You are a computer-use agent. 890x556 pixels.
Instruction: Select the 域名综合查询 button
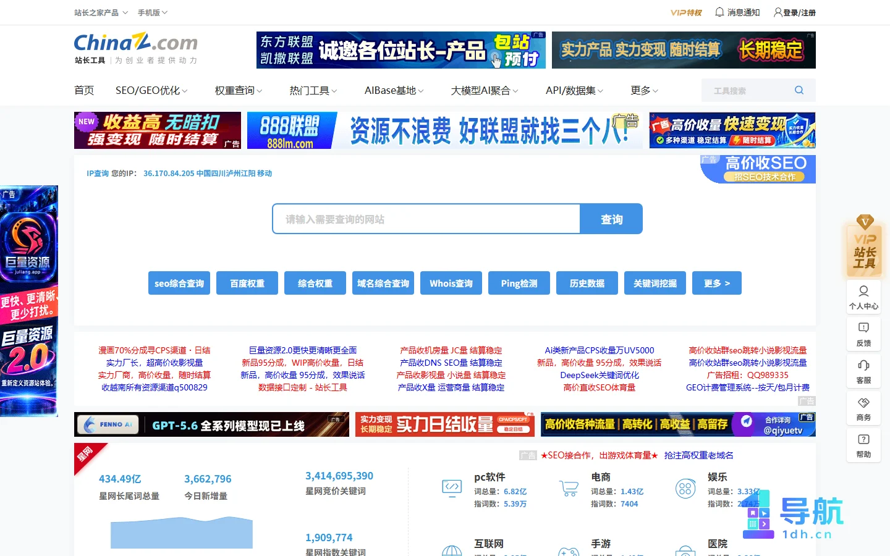(383, 283)
